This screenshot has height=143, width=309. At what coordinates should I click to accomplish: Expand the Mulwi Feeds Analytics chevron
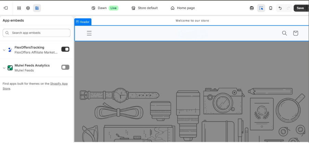click(4, 68)
